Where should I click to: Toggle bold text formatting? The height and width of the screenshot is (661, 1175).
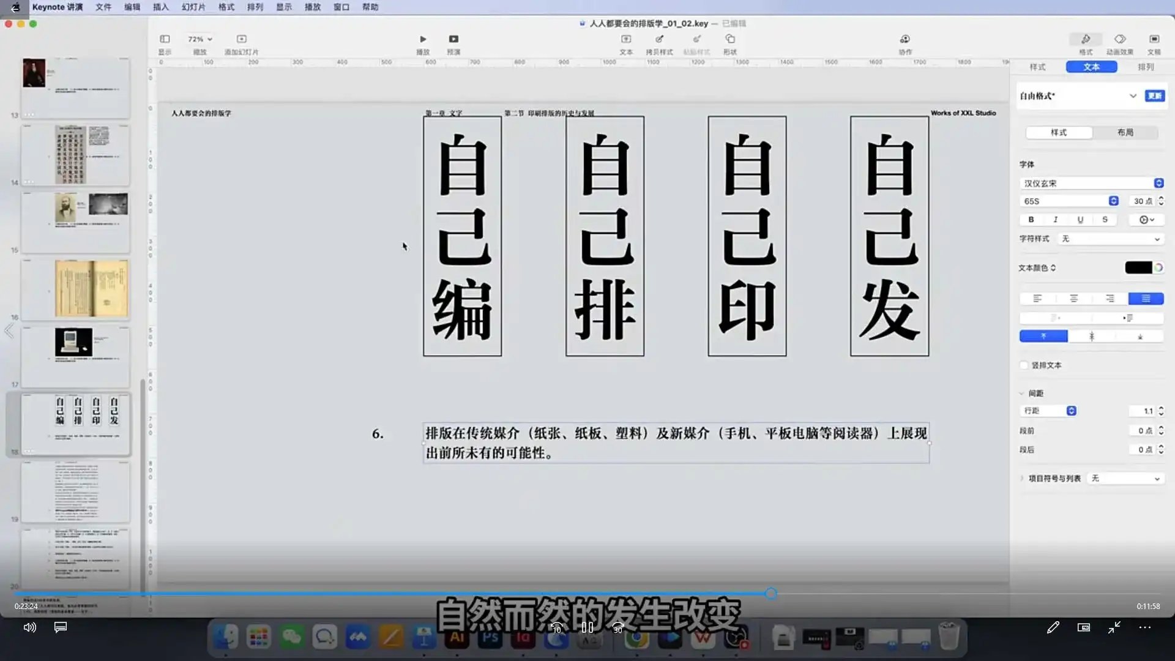pyautogui.click(x=1031, y=220)
